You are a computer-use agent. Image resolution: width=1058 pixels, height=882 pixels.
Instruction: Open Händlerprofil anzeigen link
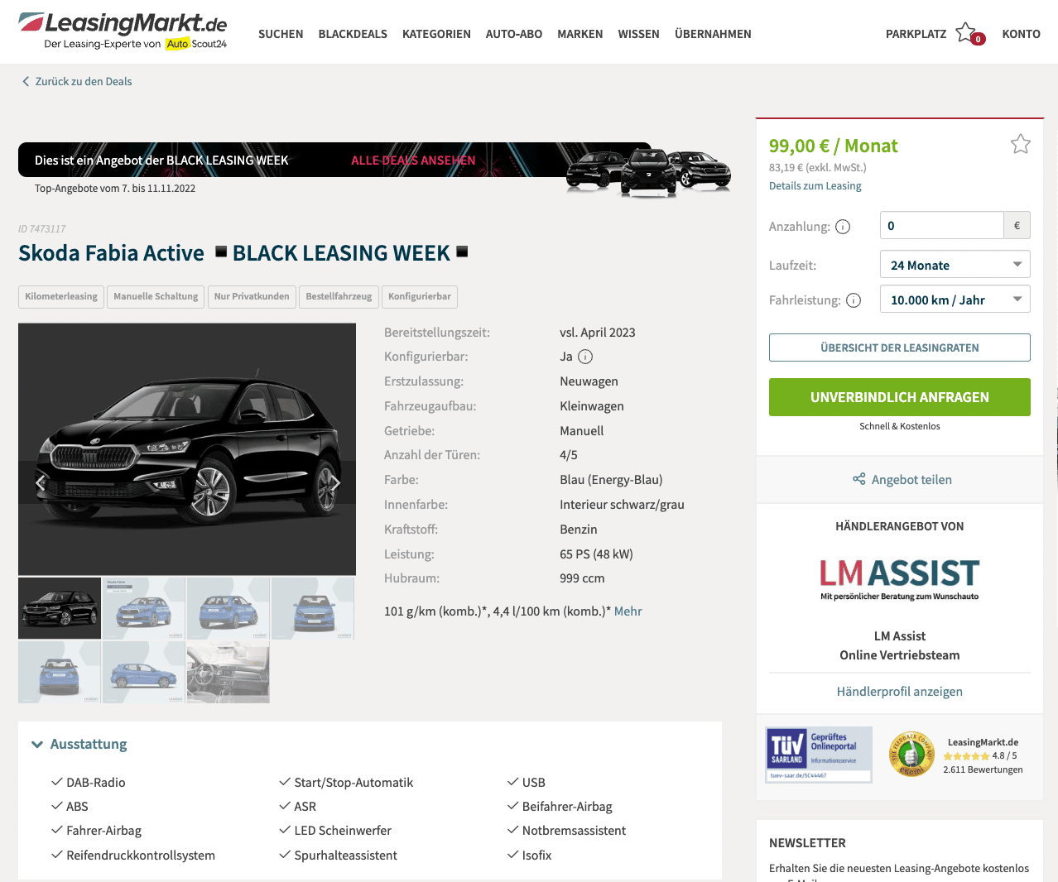click(899, 692)
